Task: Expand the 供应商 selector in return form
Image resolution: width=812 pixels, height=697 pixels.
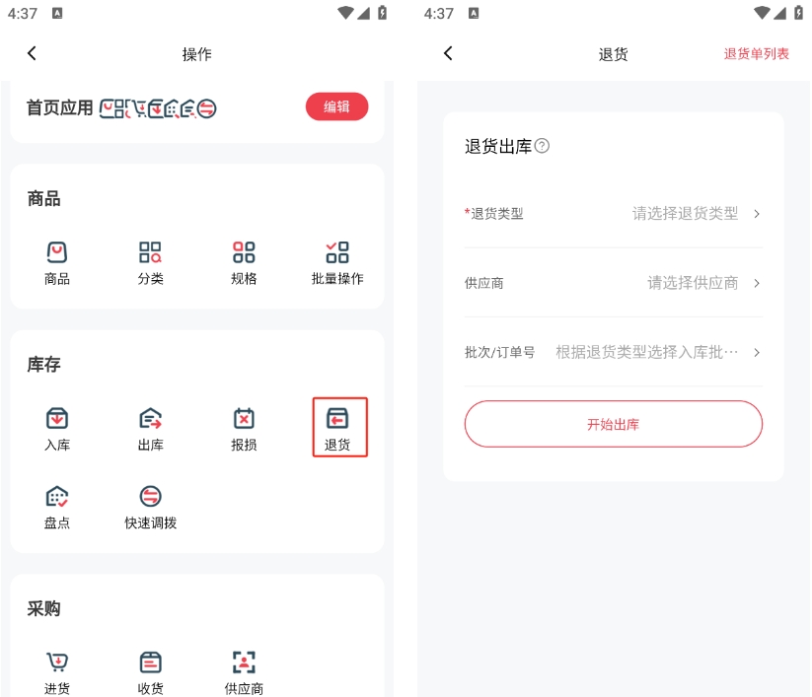Action: coord(613,283)
